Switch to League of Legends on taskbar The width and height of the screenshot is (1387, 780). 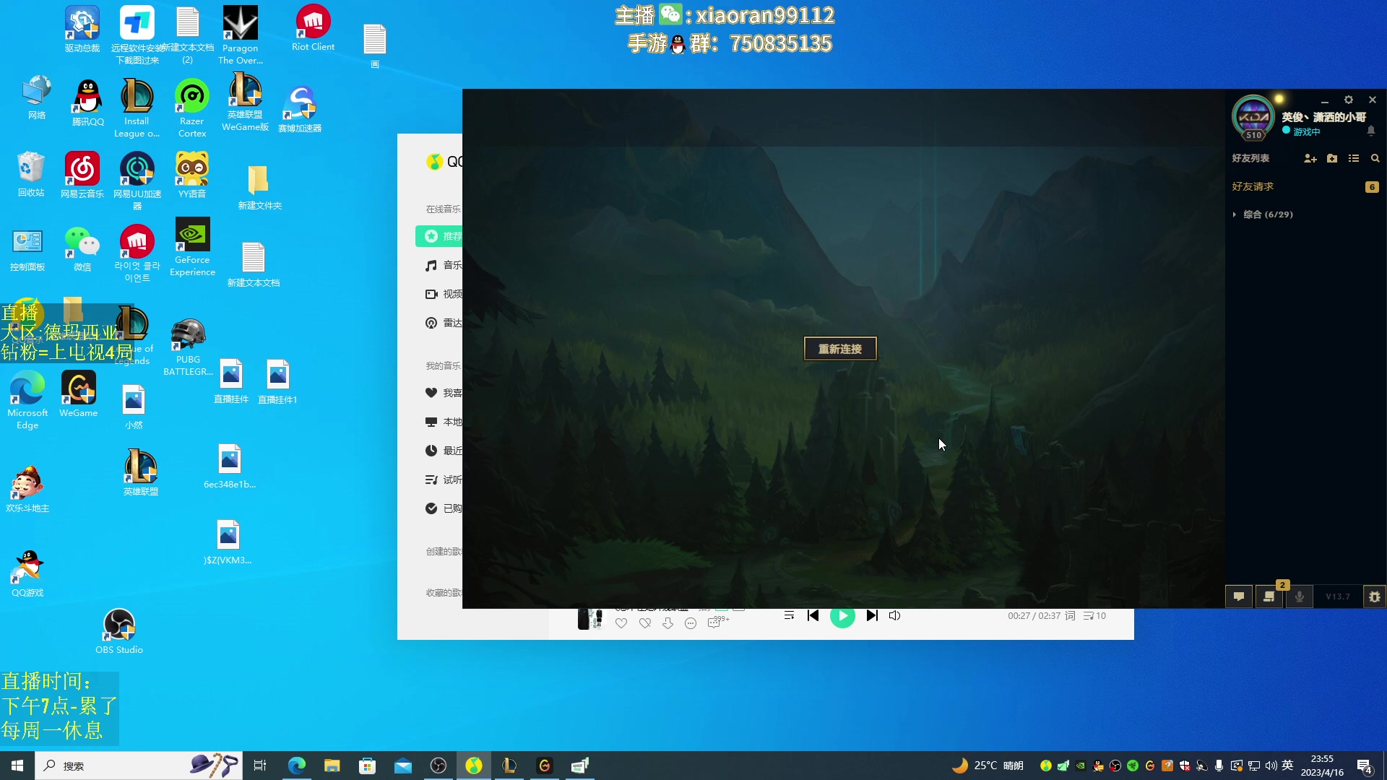click(509, 766)
